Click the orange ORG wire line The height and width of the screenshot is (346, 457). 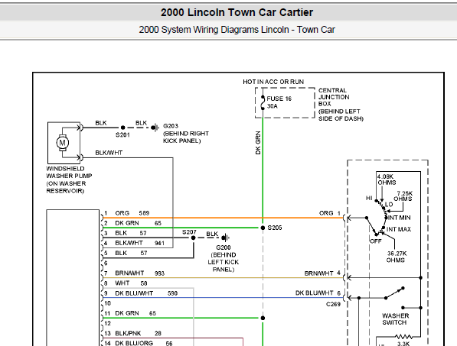(x=224, y=218)
